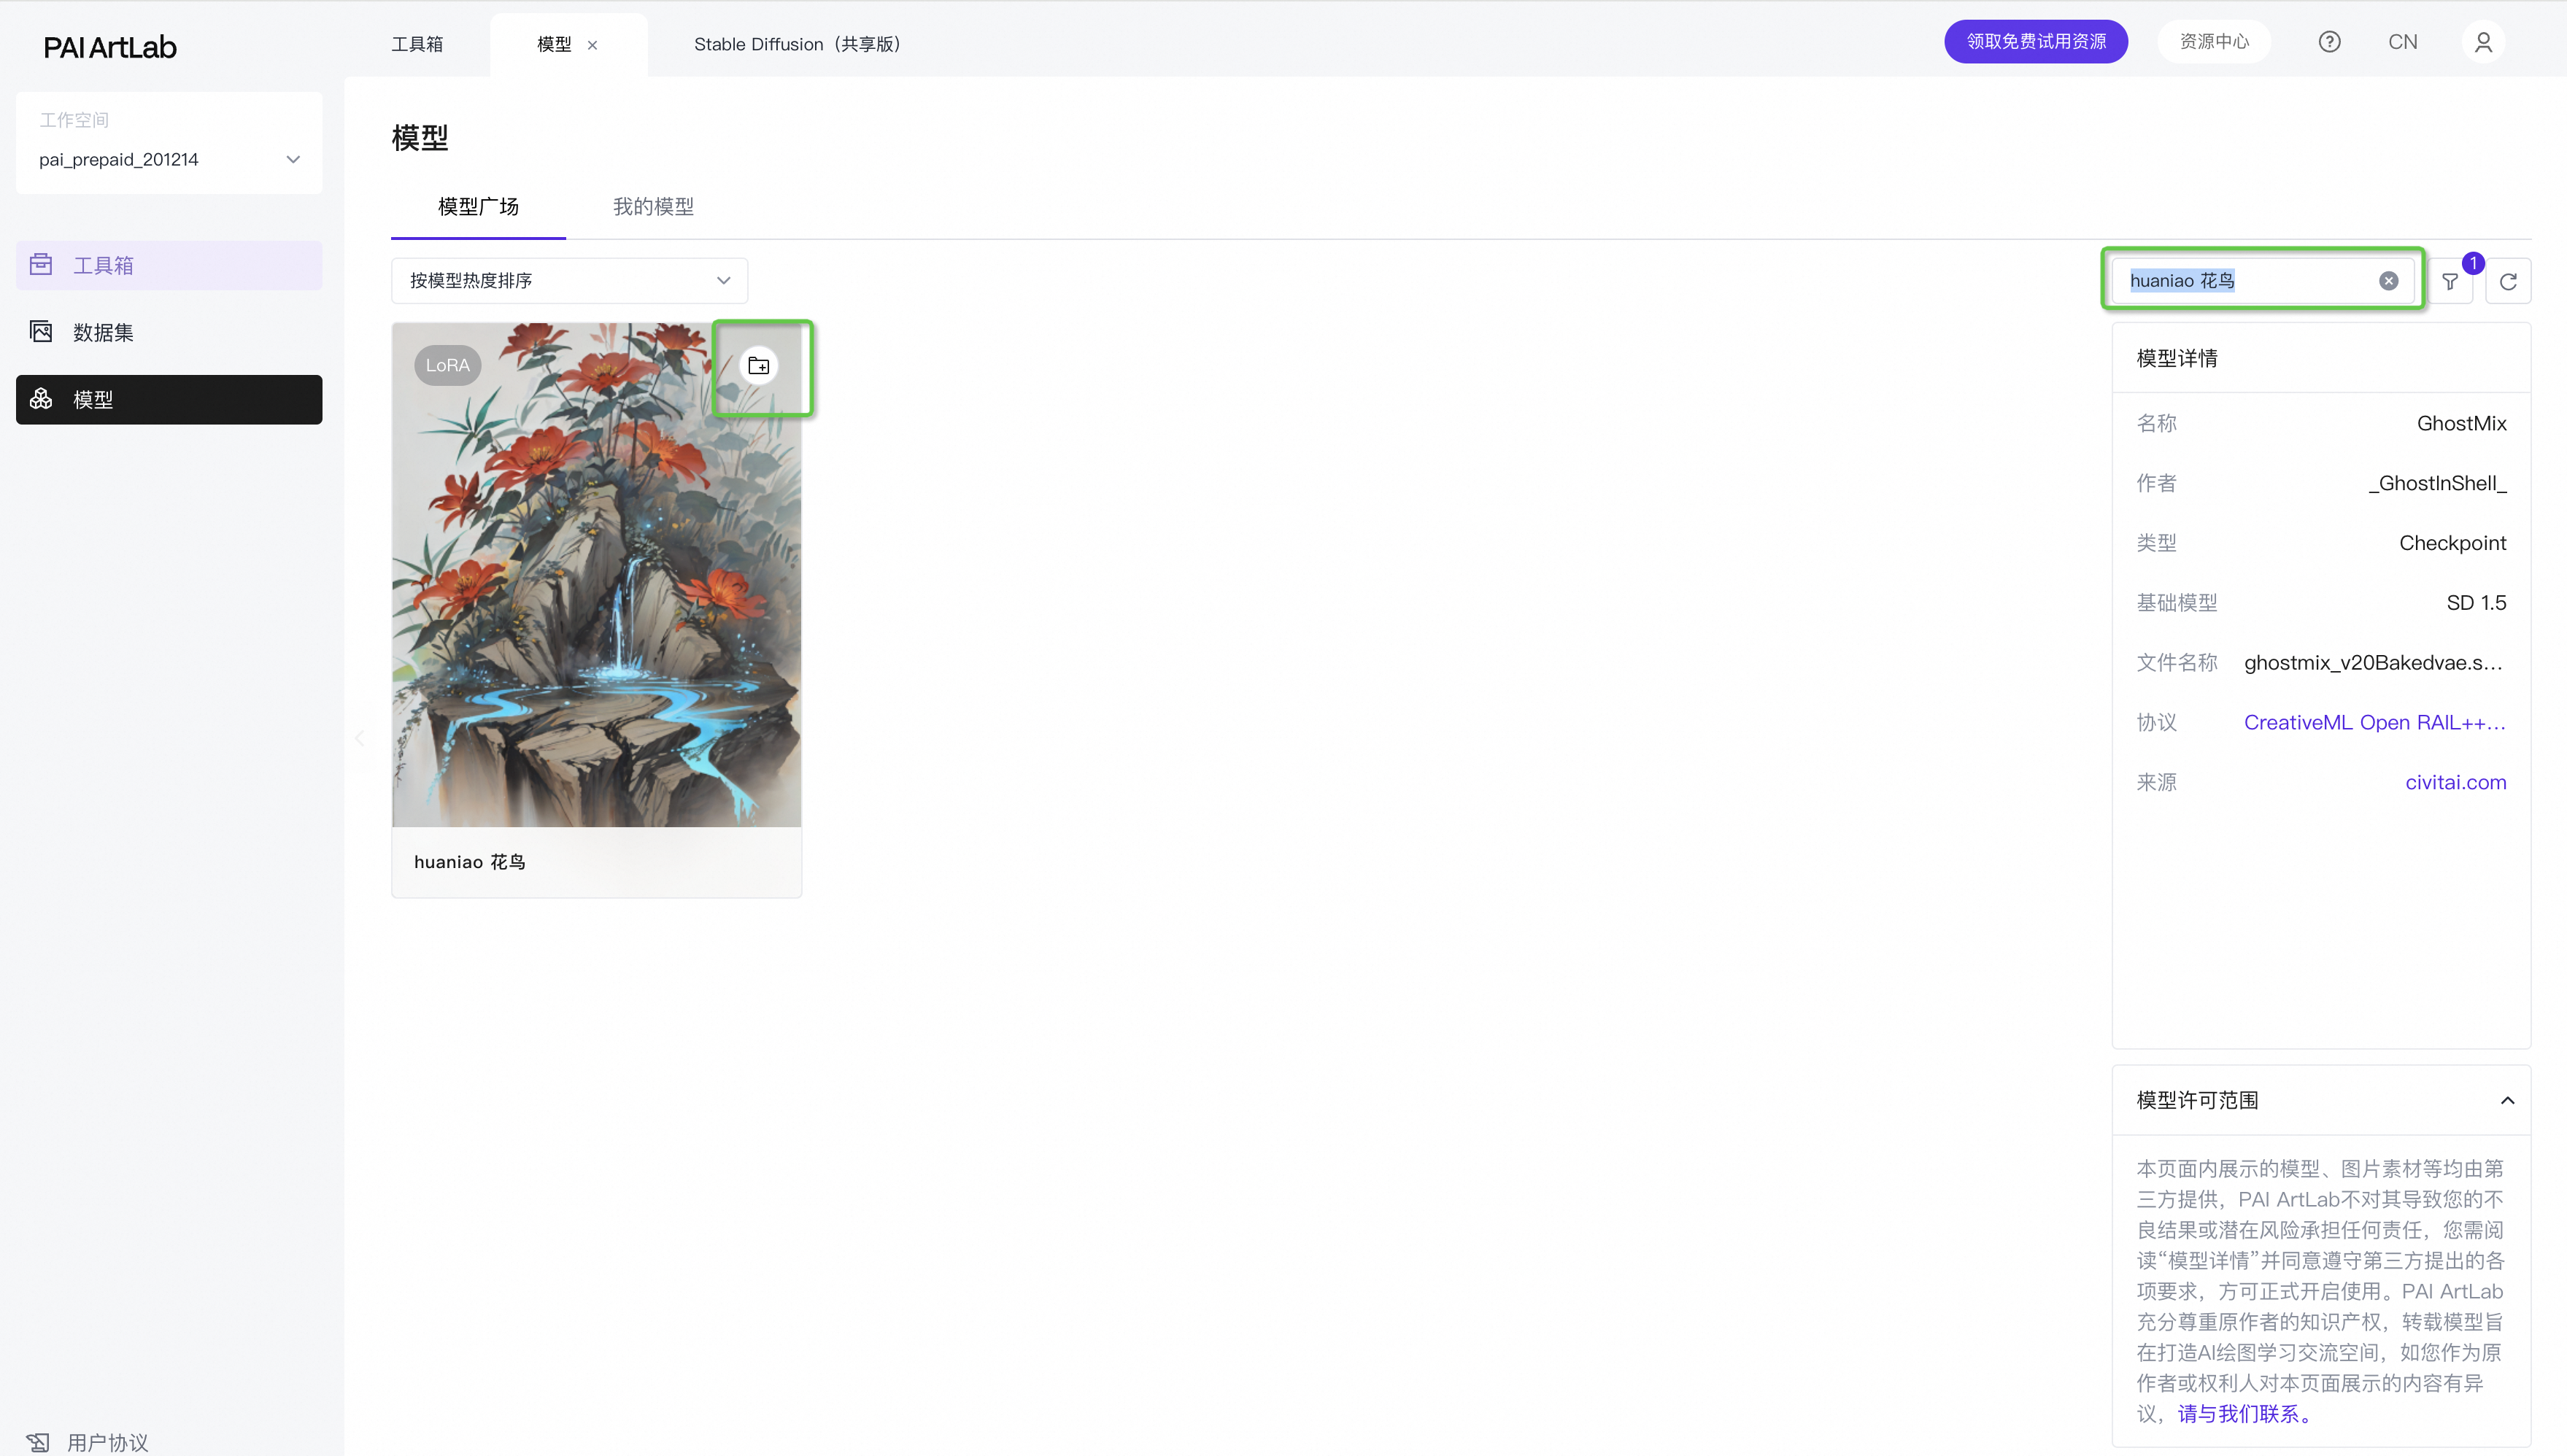This screenshot has width=2567, height=1456.
Task: Clear the search box text
Action: point(2388,281)
